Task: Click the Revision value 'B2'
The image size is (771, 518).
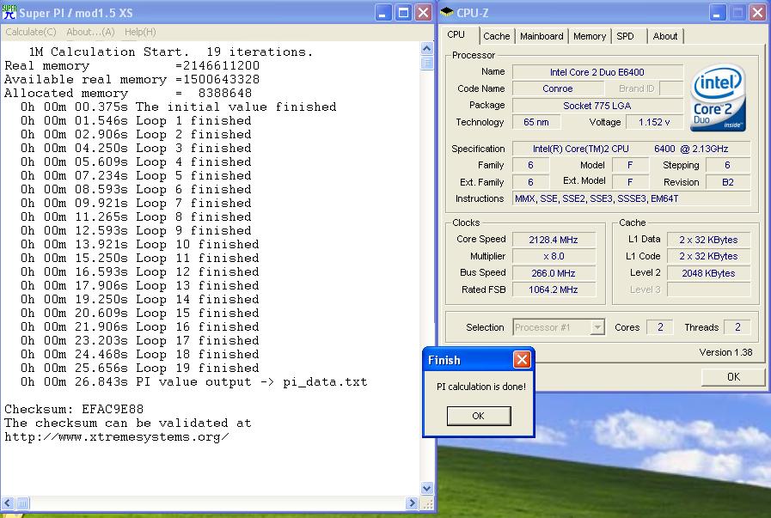Action: pos(728,182)
